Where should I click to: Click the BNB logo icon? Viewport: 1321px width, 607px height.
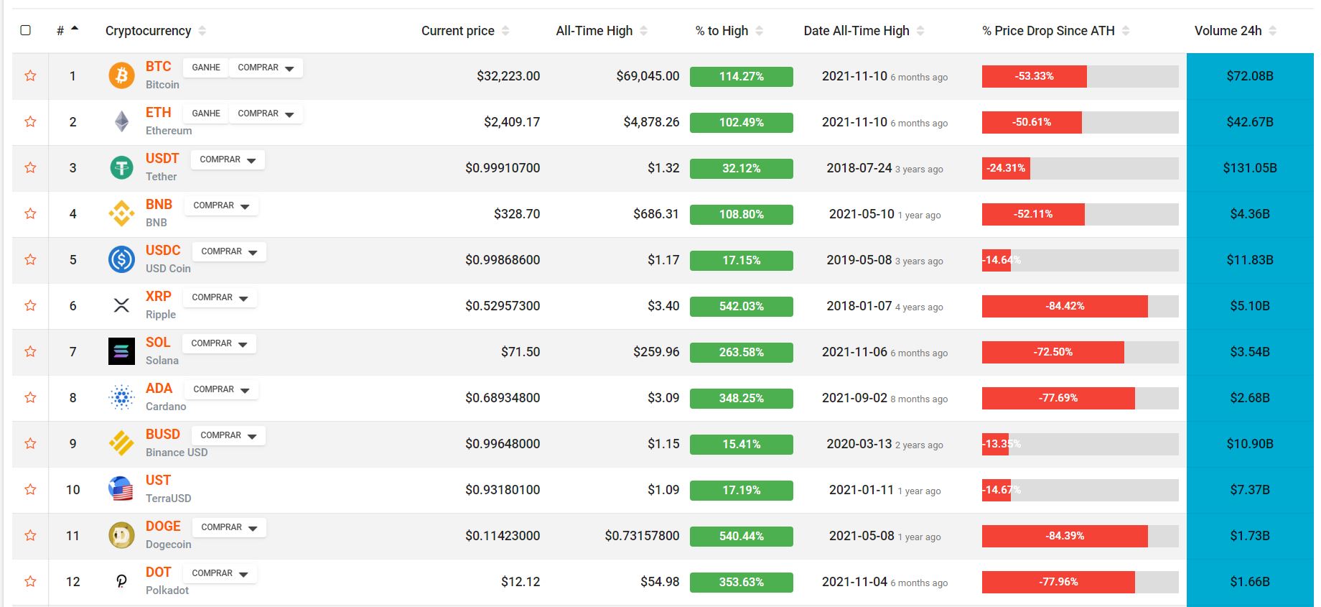(121, 213)
